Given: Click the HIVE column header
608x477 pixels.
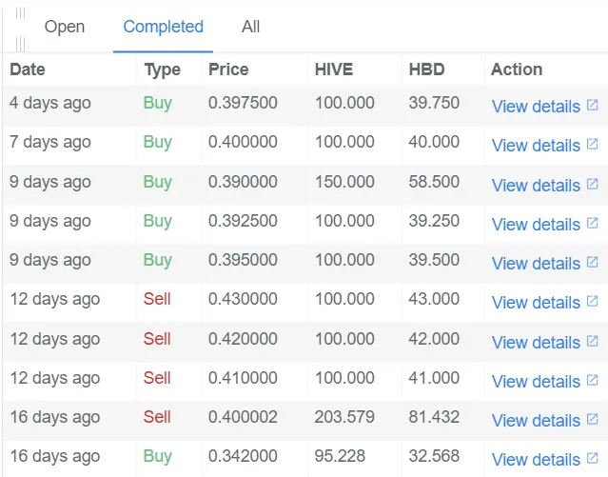Looking at the screenshot, I should pos(334,70).
